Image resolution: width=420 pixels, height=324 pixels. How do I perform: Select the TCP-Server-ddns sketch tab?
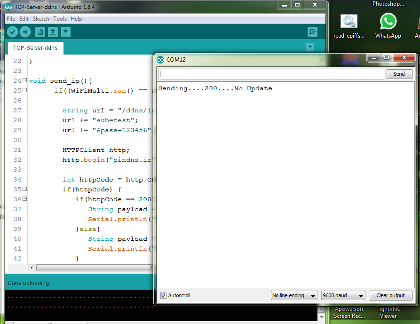coord(35,48)
